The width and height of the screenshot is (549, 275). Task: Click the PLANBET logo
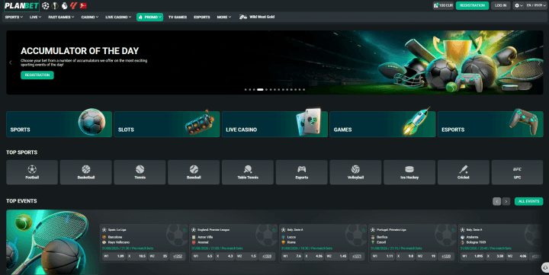[x=21, y=5]
